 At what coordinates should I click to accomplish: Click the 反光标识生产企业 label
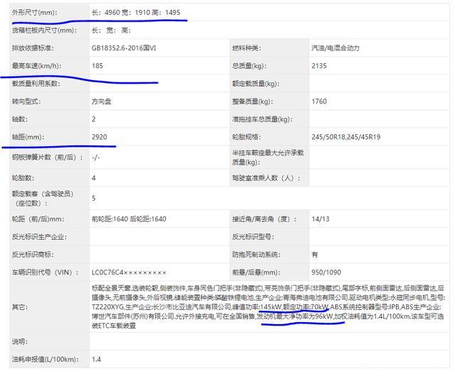(40, 237)
